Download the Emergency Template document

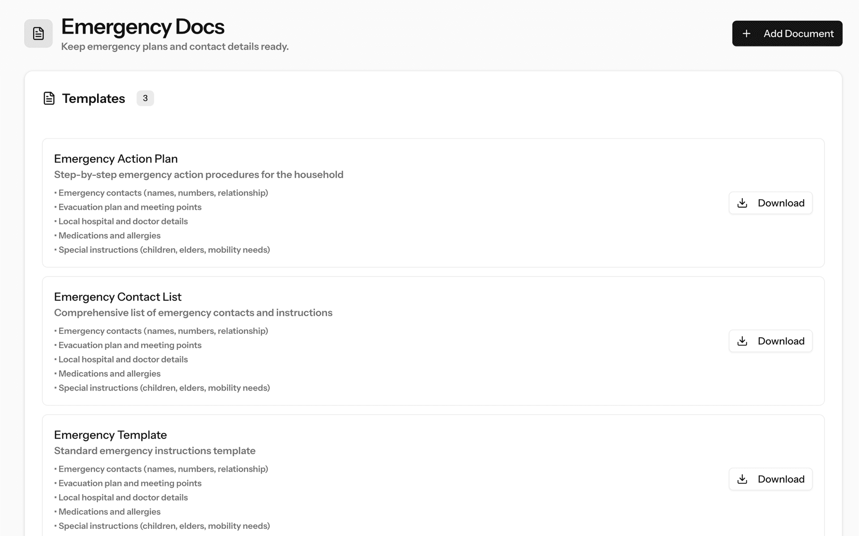(770, 479)
